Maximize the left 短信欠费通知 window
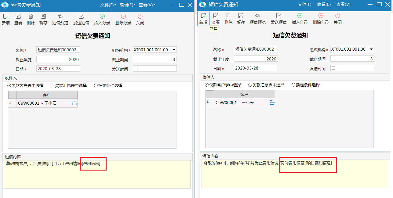The width and height of the screenshot is (393, 198). (182, 5)
